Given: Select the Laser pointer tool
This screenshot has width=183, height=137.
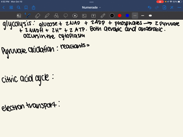Looking at the screenshot, I should (x=103, y=16).
